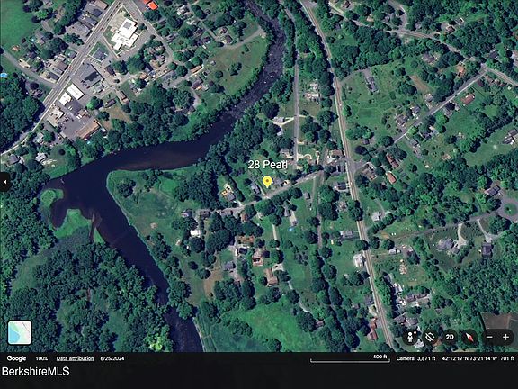Open the Data attribution link

click(x=75, y=358)
